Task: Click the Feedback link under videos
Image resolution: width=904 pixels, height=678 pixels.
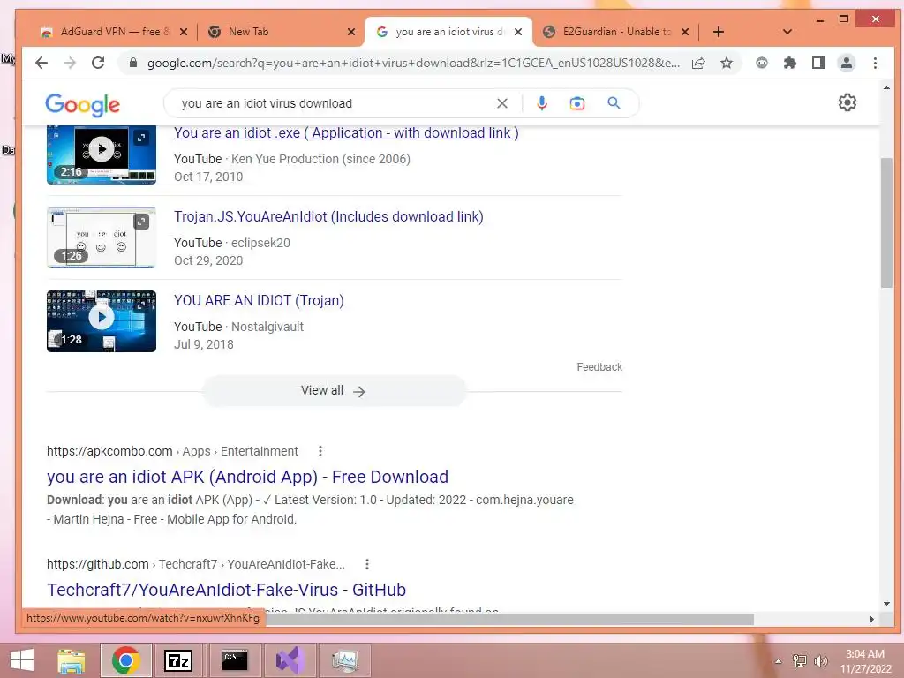Action: click(599, 366)
